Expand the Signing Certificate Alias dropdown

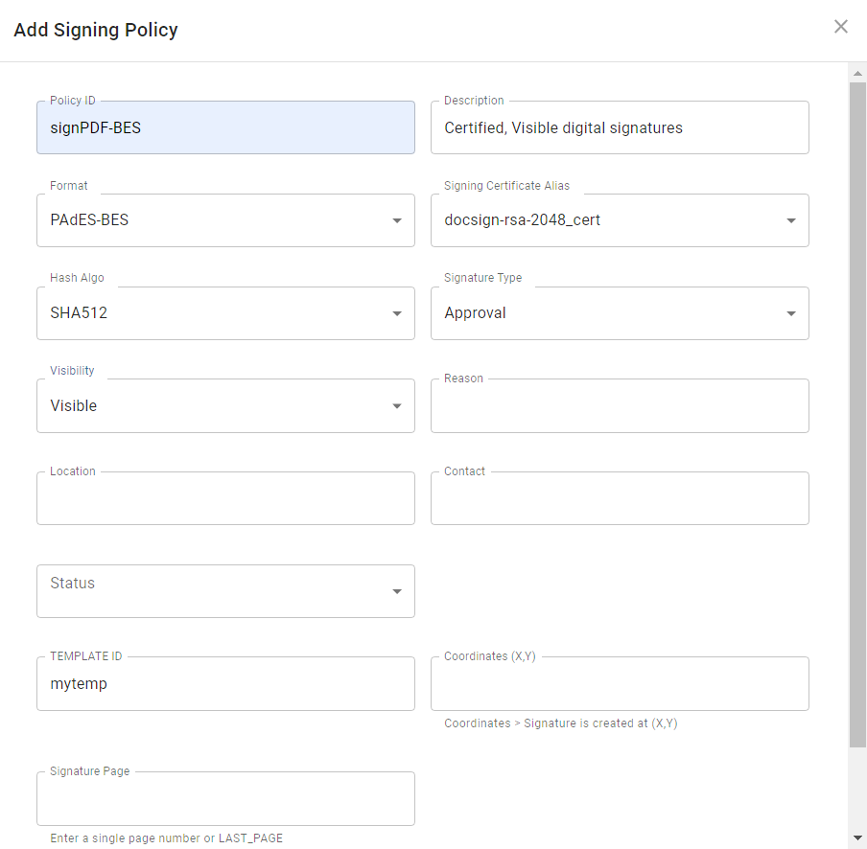(620, 219)
